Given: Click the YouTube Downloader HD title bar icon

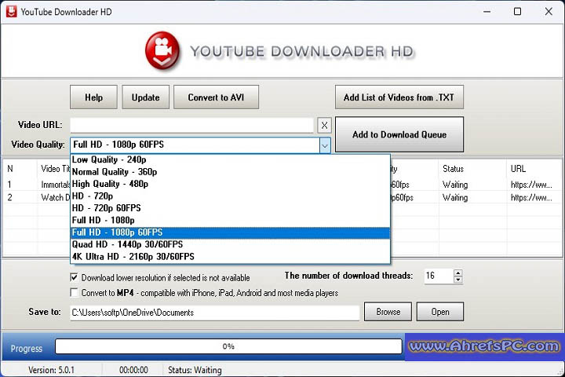Looking at the screenshot, I should click(x=12, y=12).
